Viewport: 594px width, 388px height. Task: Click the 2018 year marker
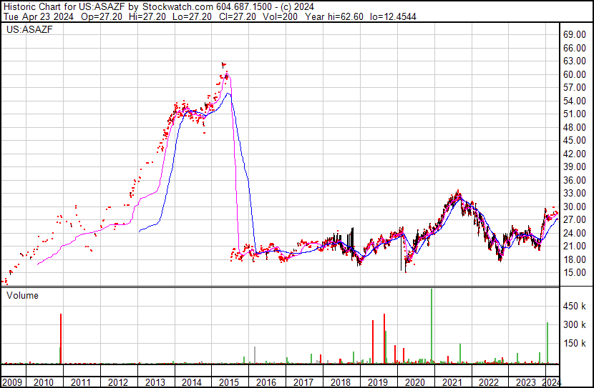340,382
